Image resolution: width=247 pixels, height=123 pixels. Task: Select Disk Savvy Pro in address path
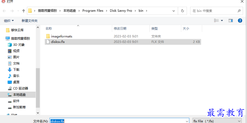point(121,11)
